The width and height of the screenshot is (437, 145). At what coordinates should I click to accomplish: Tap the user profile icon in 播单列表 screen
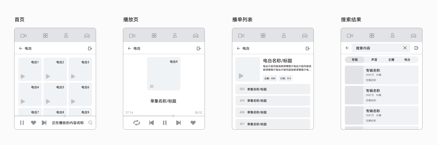click(284, 35)
